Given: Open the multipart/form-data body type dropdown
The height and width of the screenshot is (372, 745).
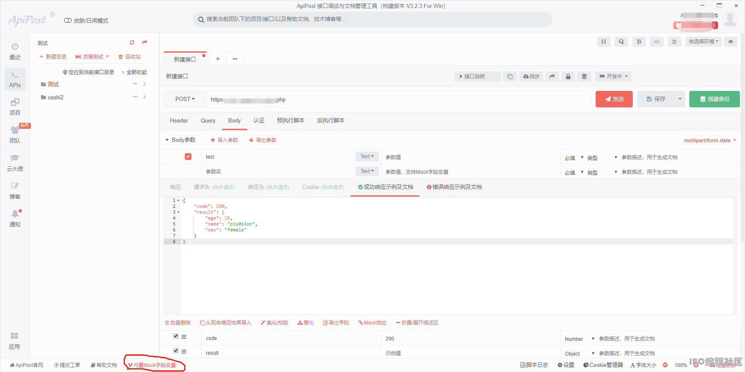Looking at the screenshot, I should [x=710, y=141].
